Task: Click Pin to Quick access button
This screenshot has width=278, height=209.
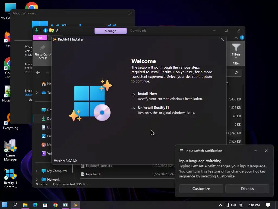Action: coord(43,53)
